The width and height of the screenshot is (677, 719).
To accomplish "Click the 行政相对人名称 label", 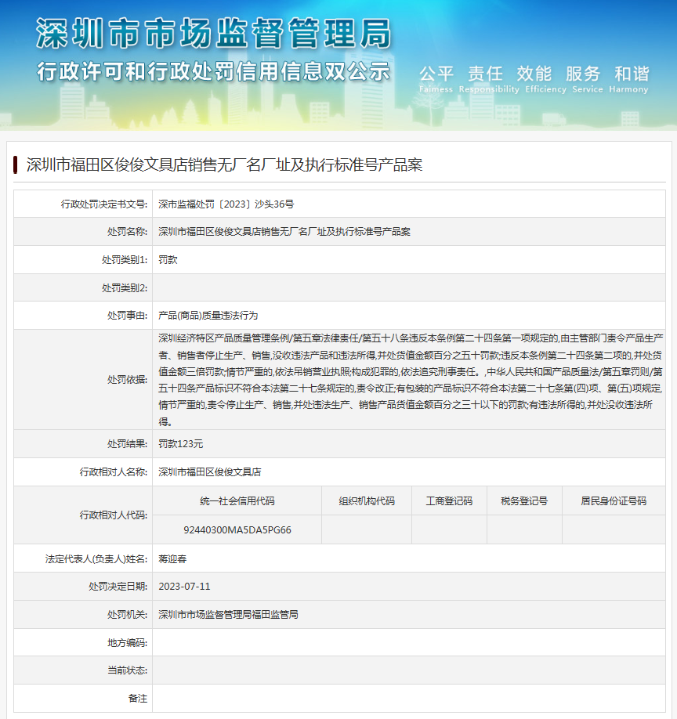I will pyautogui.click(x=114, y=472).
